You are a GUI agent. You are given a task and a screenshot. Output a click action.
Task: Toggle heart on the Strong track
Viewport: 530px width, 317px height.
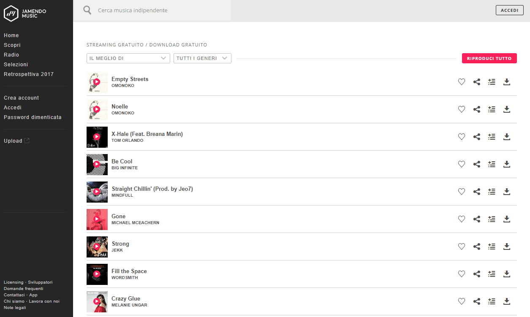click(462, 247)
